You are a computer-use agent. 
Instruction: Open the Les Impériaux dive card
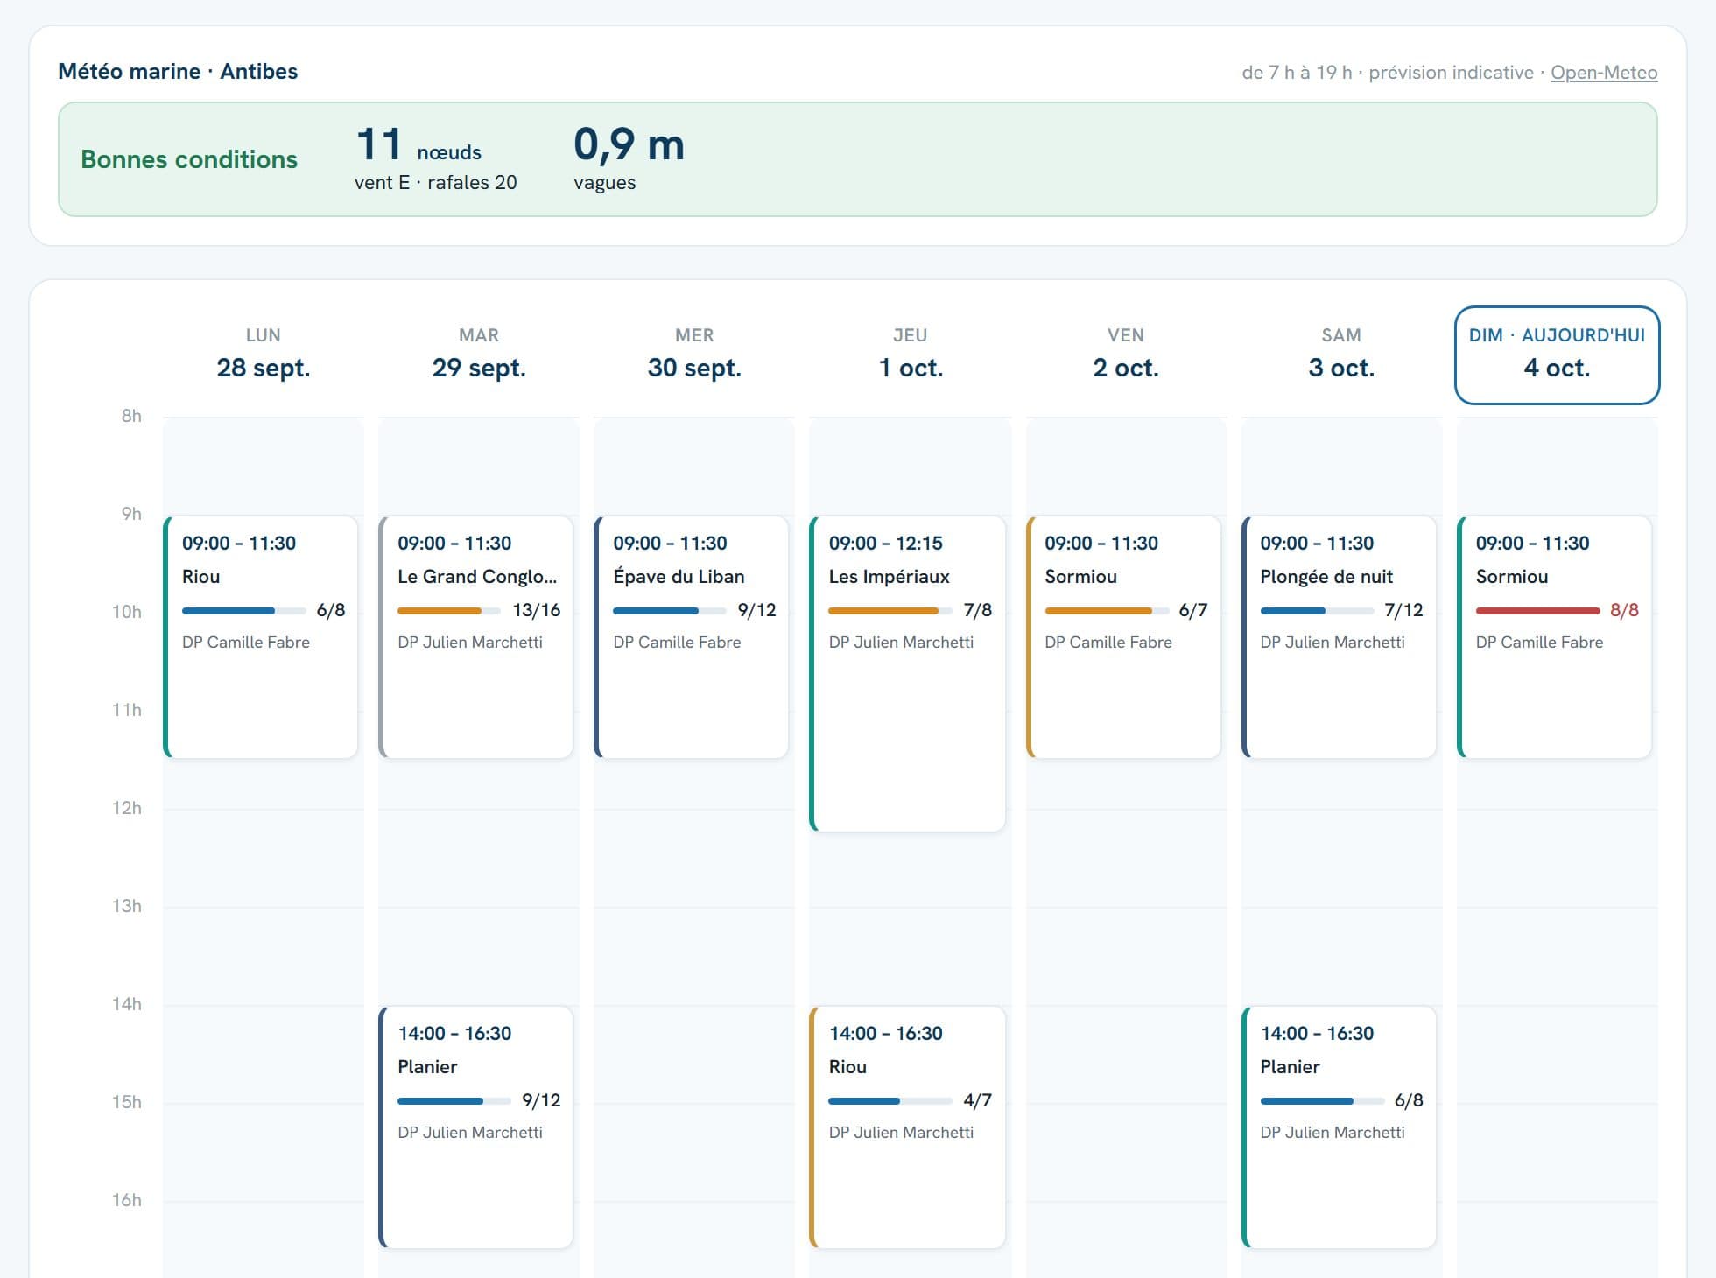coord(908,674)
